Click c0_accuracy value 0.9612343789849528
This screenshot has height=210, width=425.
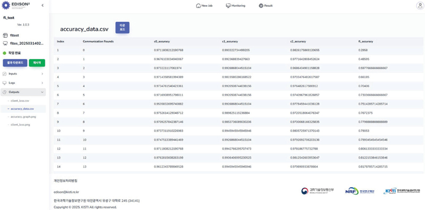pos(168,166)
